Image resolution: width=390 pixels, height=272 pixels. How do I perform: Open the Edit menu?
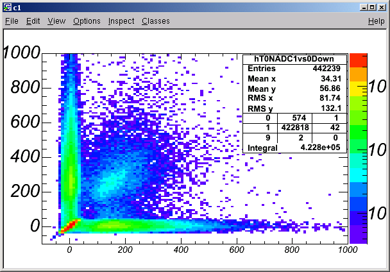(x=33, y=21)
